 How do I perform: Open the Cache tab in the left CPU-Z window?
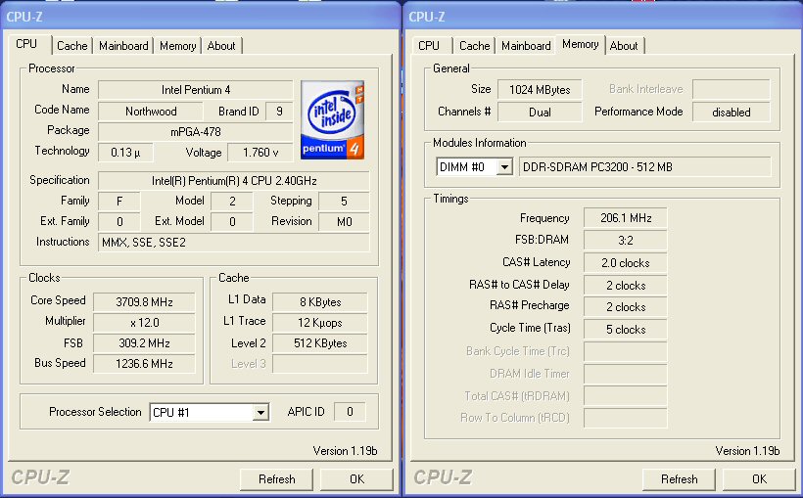tap(72, 46)
